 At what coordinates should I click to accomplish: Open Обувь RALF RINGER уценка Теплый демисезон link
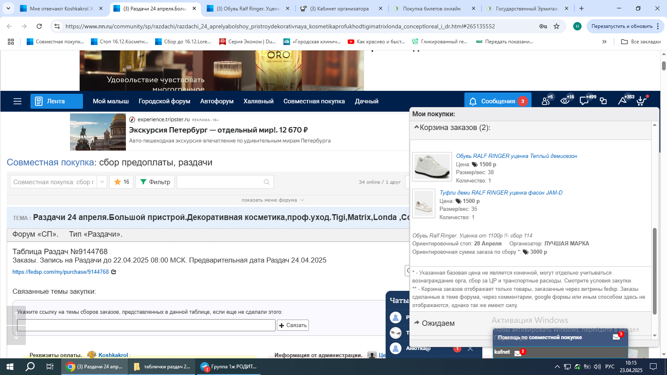click(x=517, y=156)
